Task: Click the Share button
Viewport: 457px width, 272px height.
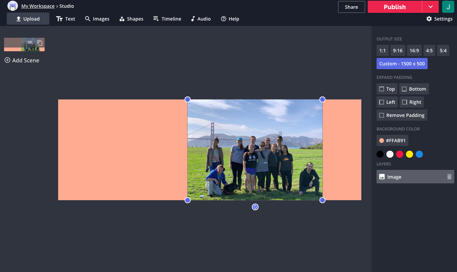Action: (x=351, y=7)
